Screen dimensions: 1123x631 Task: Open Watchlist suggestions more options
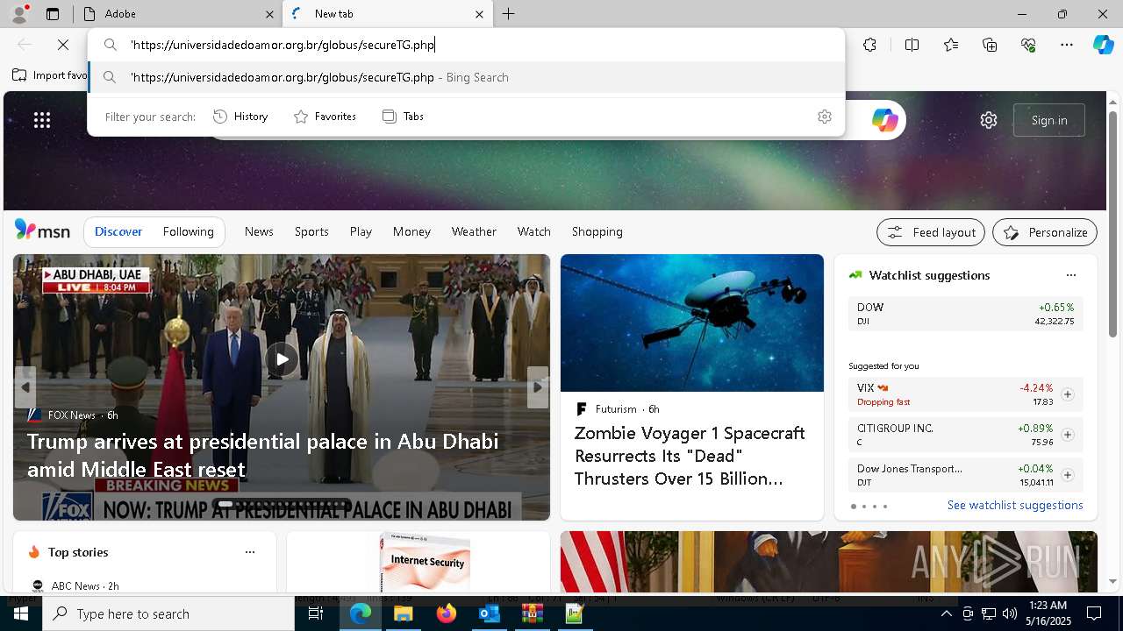1070,275
